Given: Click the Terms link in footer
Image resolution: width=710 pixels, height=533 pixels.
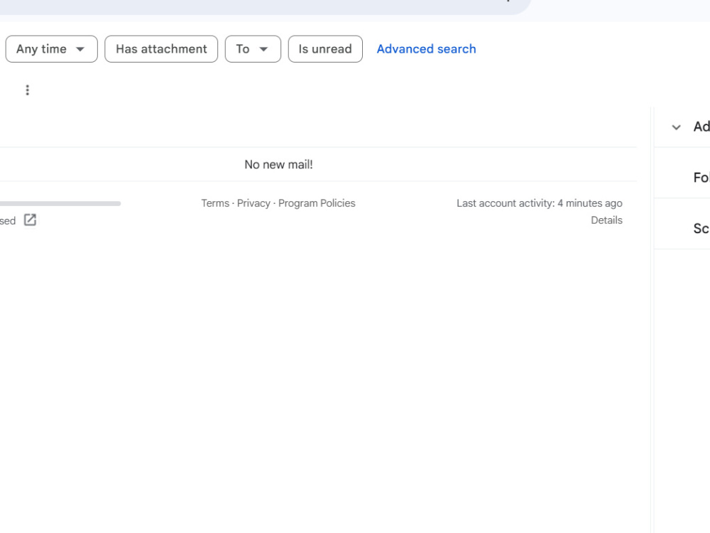Looking at the screenshot, I should pyautogui.click(x=215, y=203).
